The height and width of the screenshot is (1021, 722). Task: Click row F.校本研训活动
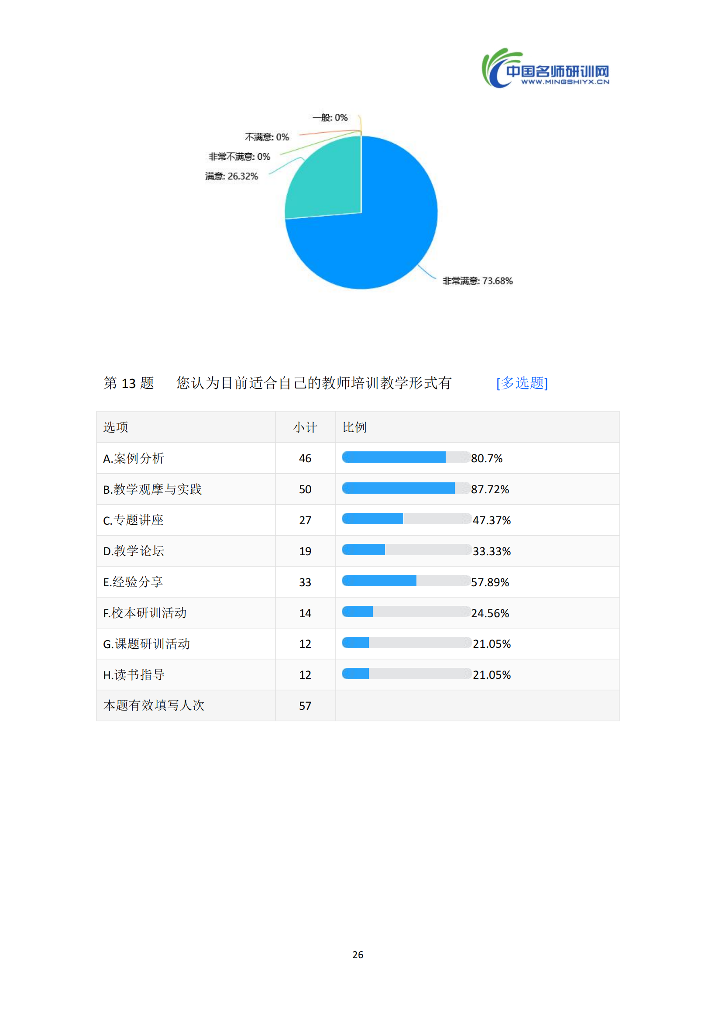358,613
